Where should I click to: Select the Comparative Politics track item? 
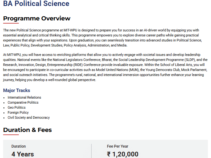coord(23,102)
